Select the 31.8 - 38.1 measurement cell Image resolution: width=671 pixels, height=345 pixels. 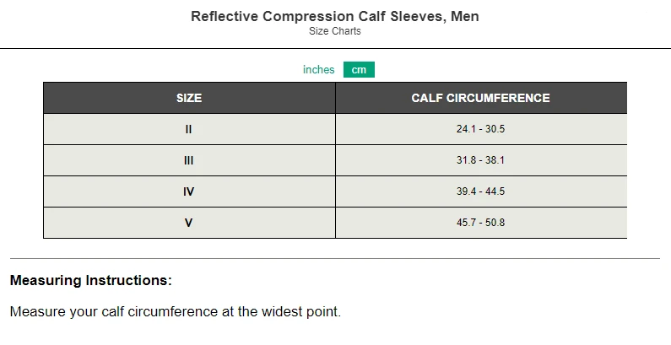[x=480, y=160]
